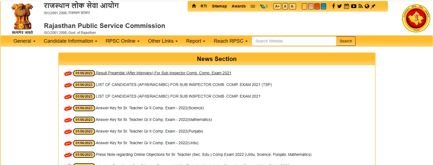This screenshot has height=165, width=433.
Task: Click the national emblem logo at left
Action: [x=22, y=18]
